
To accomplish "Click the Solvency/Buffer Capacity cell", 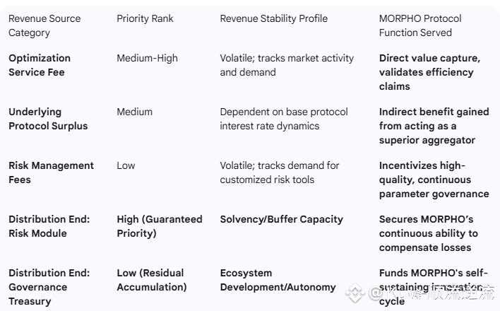I will (281, 219).
